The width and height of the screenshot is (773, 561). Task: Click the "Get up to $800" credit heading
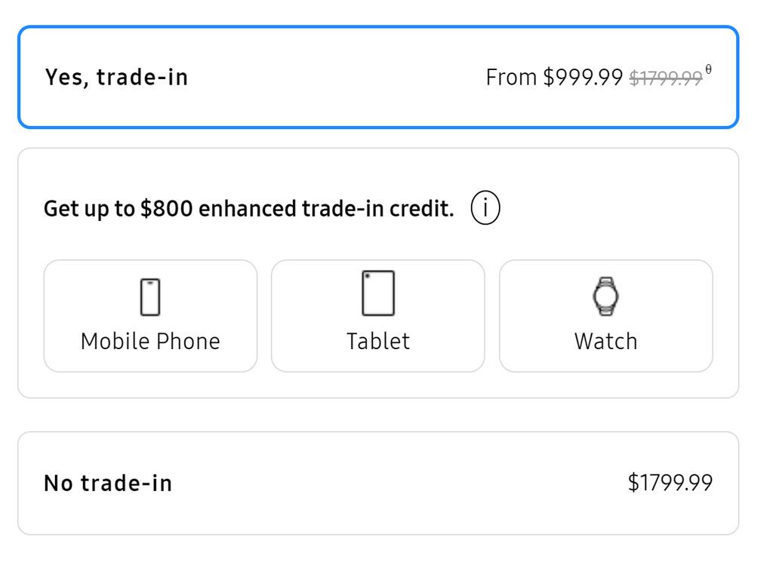coord(249,209)
